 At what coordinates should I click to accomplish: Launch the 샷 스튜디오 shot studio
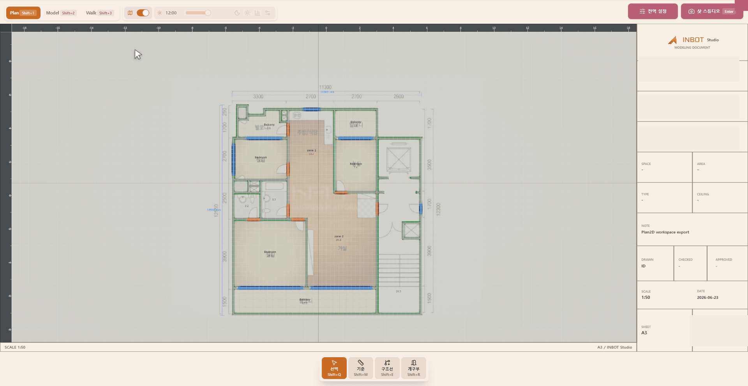[x=711, y=11]
